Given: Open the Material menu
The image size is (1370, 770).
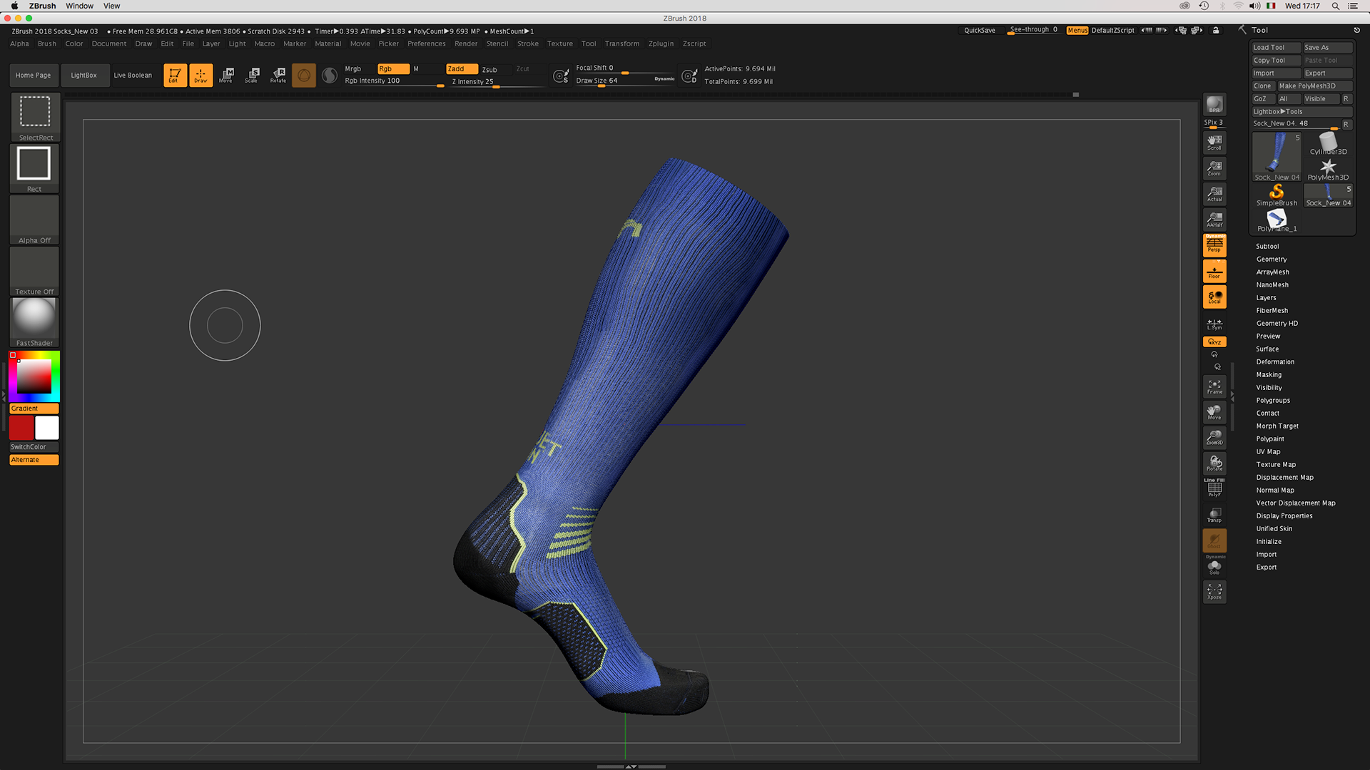Looking at the screenshot, I should point(328,44).
